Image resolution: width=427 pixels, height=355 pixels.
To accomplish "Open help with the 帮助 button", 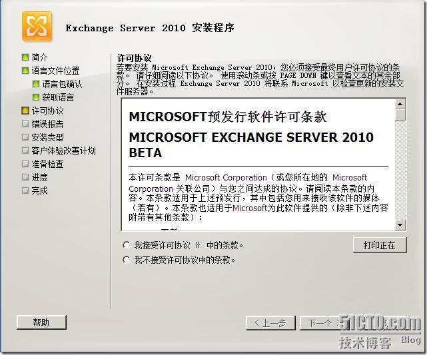I will pos(41,322).
